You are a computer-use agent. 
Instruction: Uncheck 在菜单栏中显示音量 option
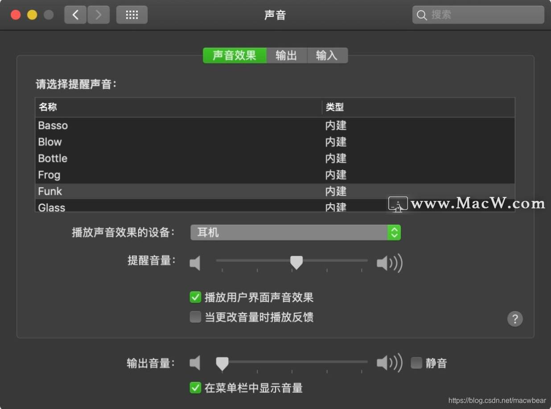click(x=195, y=388)
